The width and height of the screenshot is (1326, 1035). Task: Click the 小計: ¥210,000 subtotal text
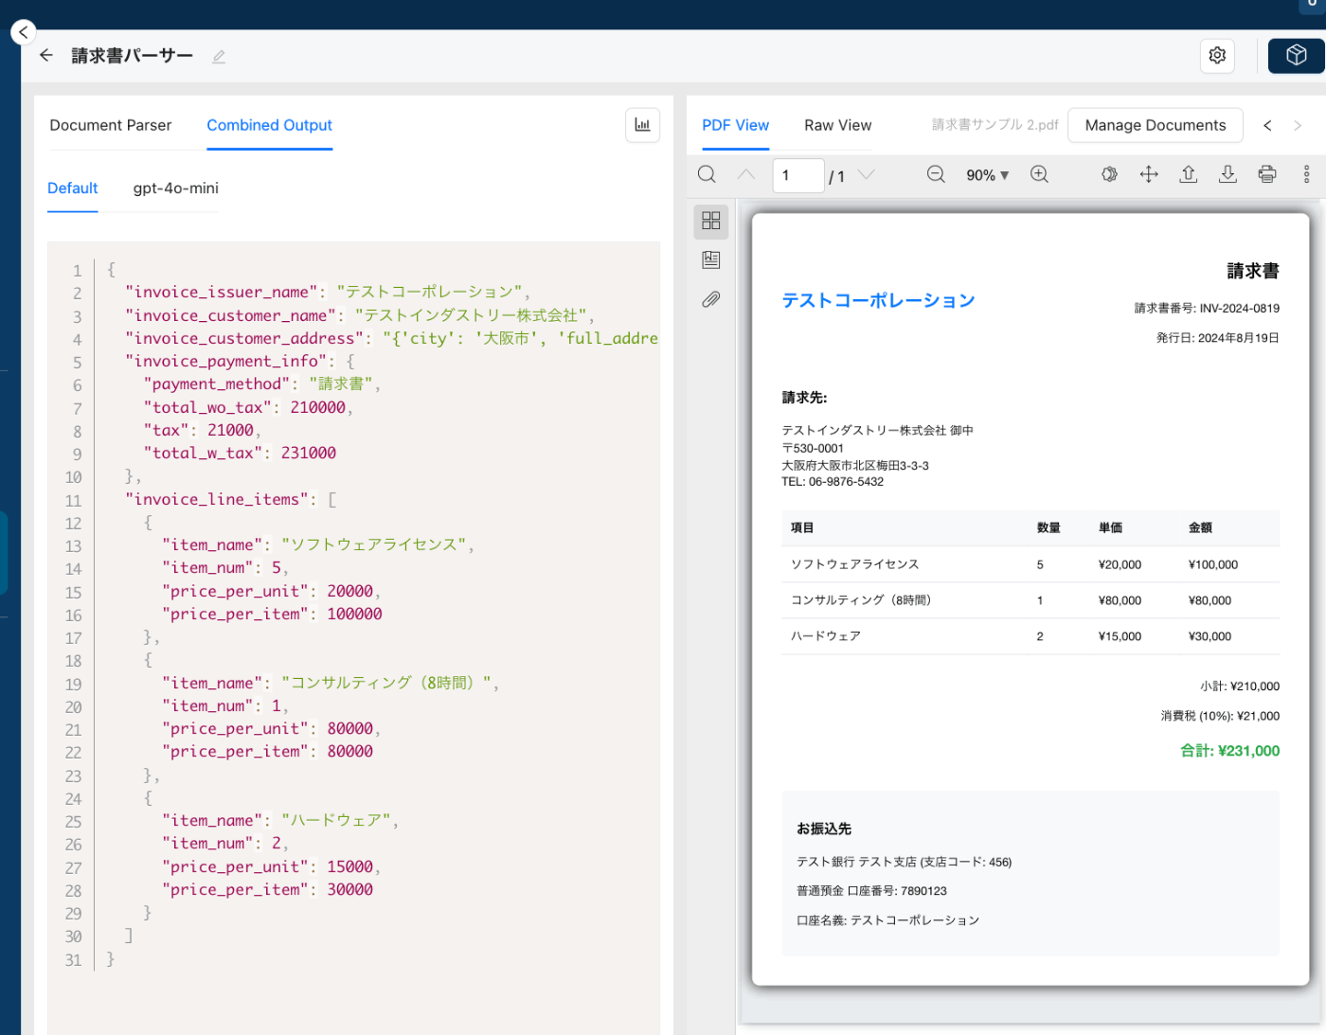(1240, 687)
